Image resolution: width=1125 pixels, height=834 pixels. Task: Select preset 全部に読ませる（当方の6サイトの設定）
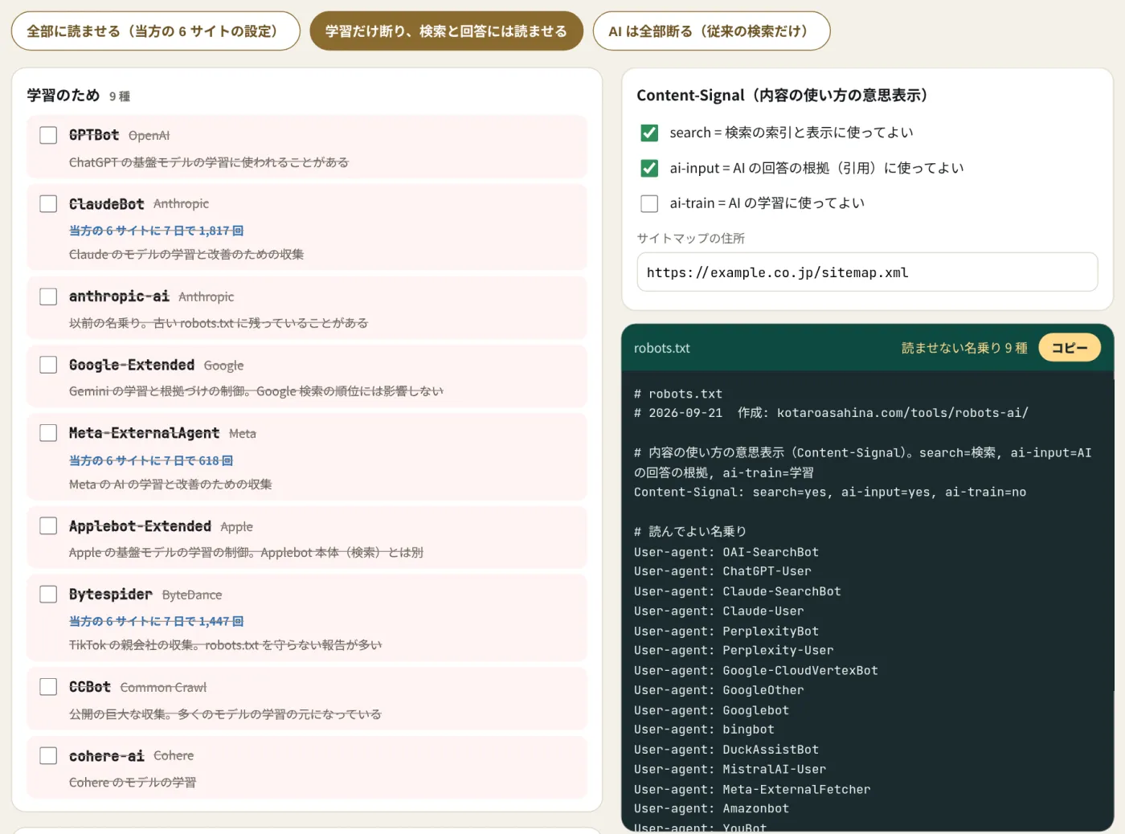point(156,31)
